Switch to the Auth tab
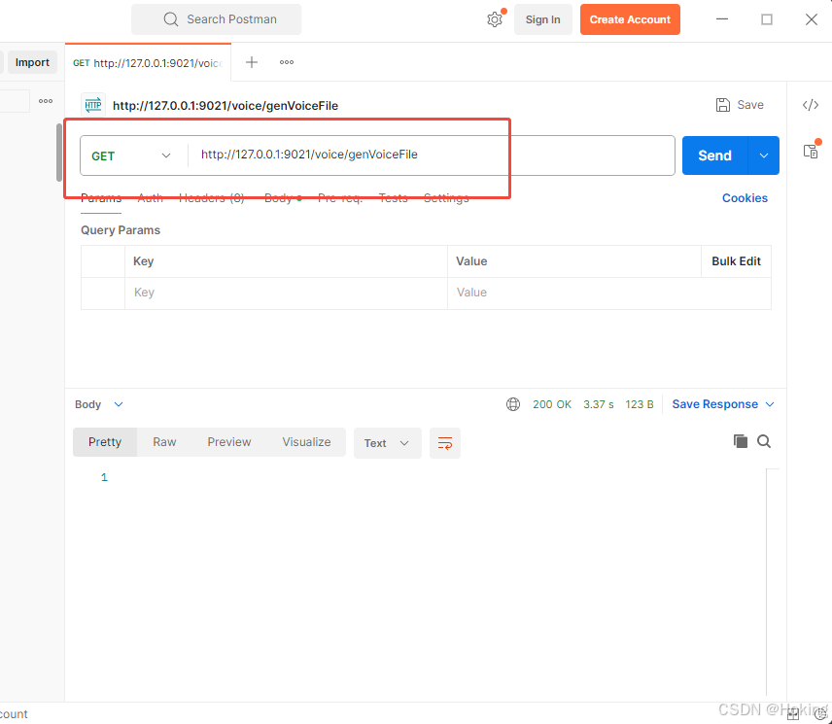832x724 pixels. (150, 198)
